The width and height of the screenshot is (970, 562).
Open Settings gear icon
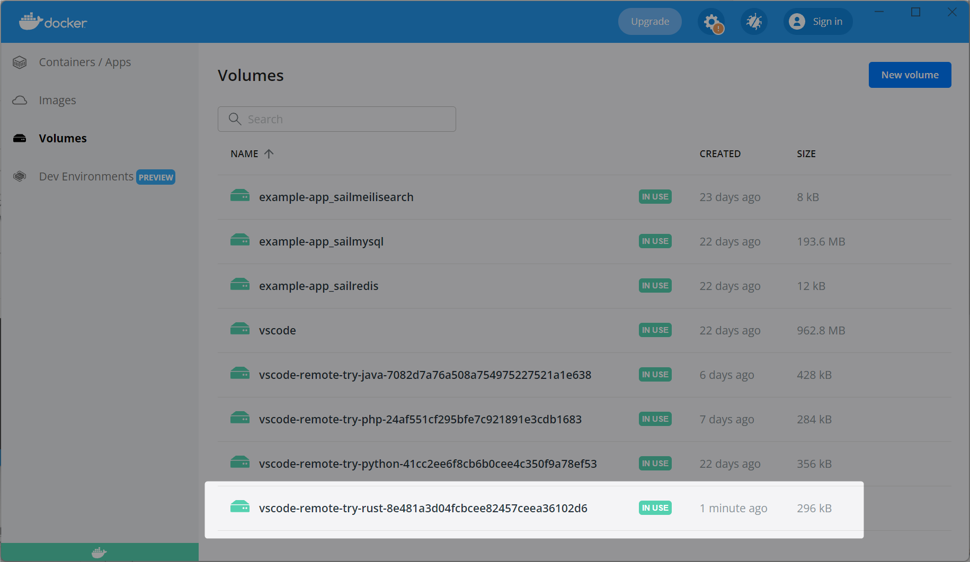(x=711, y=22)
